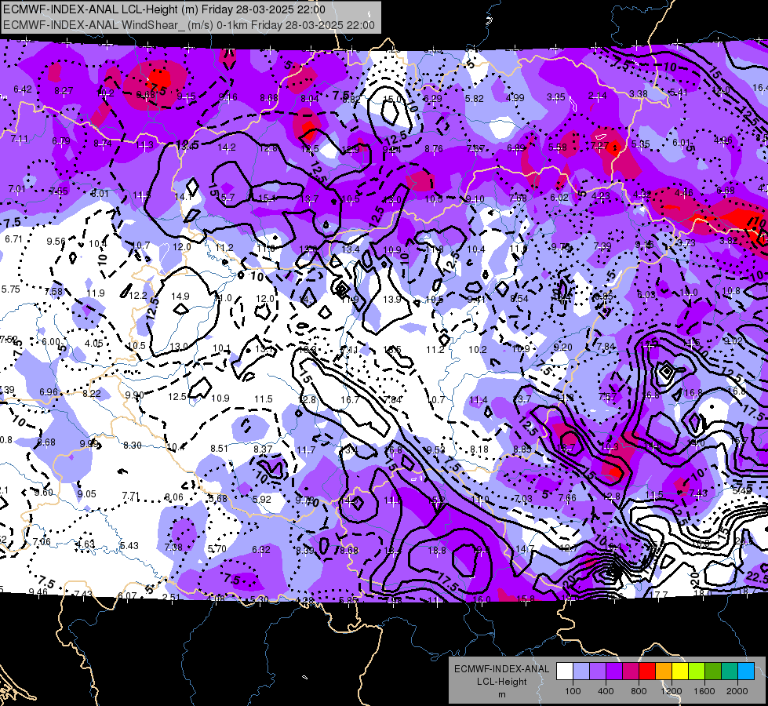Click legend tick label '1200'

click(x=671, y=691)
